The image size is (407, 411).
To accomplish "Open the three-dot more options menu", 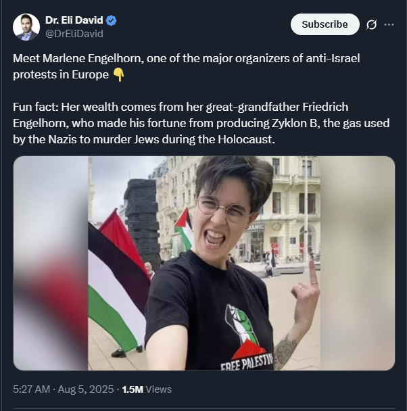I will pos(389,24).
